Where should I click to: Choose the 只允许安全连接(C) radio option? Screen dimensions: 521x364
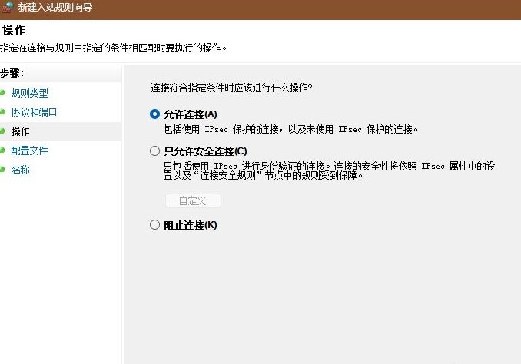[x=155, y=151]
